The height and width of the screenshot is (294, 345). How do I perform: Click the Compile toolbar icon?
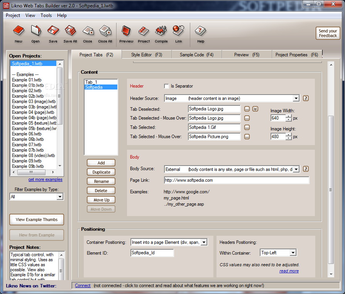tap(161, 34)
